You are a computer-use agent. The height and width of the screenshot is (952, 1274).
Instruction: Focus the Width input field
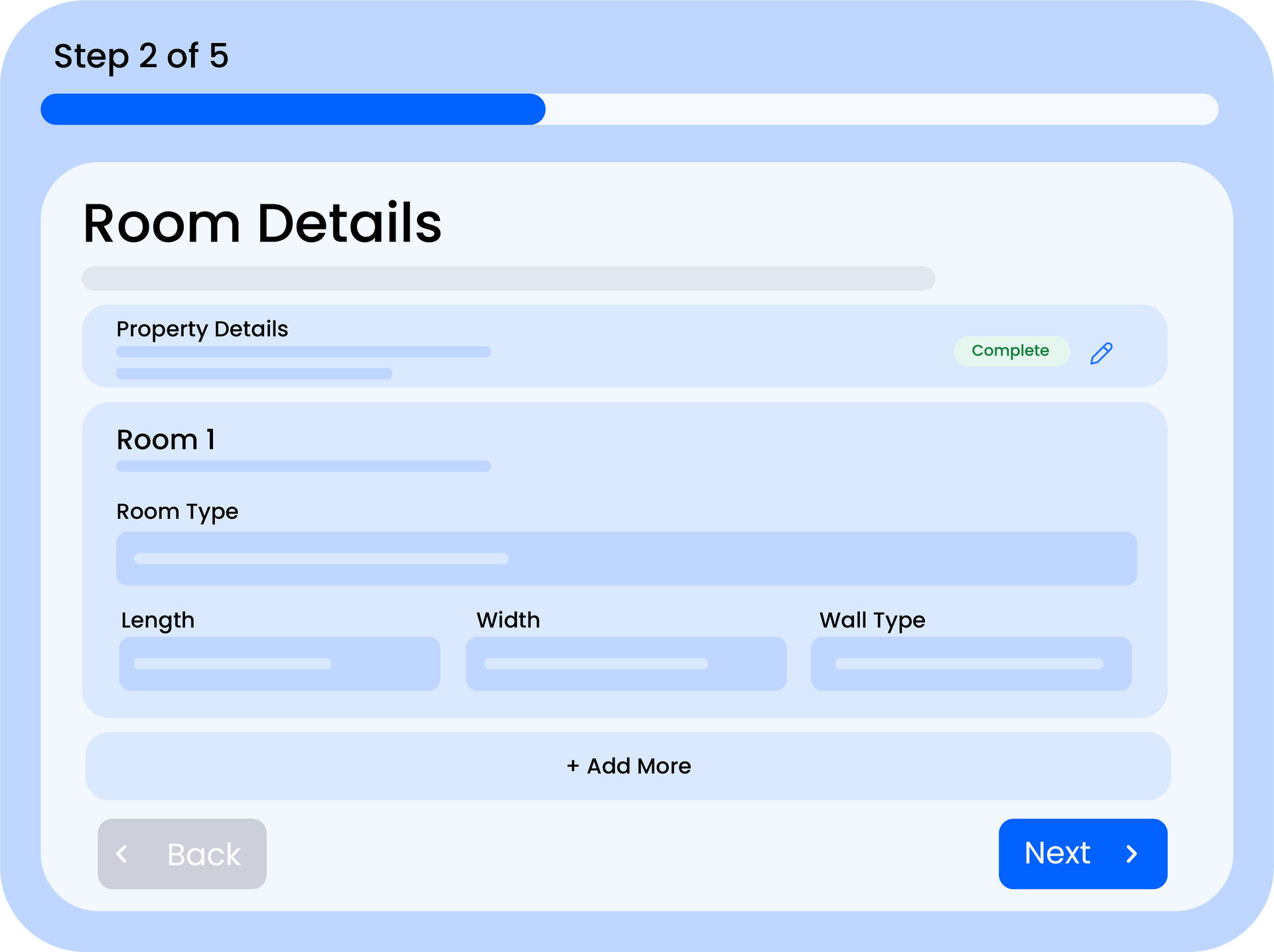(626, 664)
